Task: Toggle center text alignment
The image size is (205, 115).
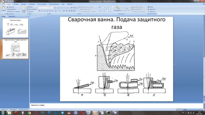Action: (x=67, y=11)
